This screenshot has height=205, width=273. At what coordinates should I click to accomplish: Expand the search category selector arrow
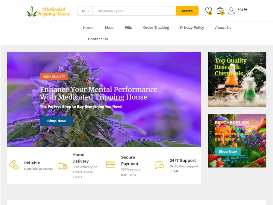89,11
